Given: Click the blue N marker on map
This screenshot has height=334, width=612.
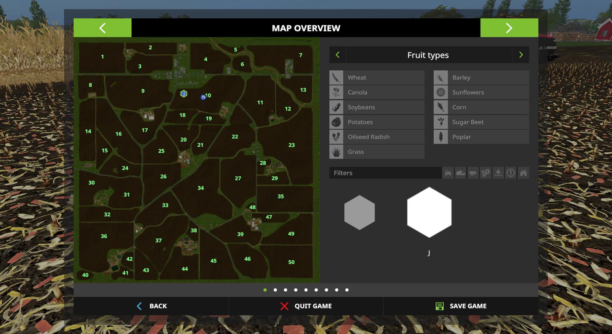Looking at the screenshot, I should point(203,97).
